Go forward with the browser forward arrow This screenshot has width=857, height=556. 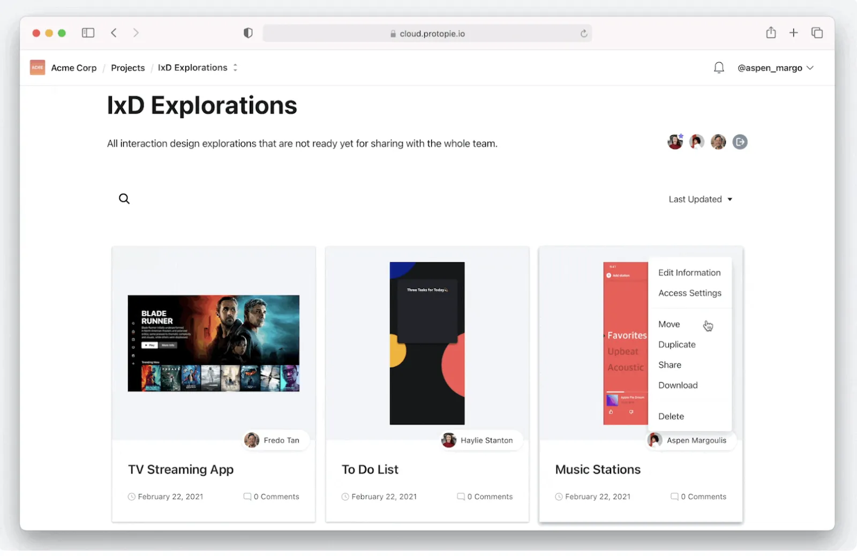point(136,33)
